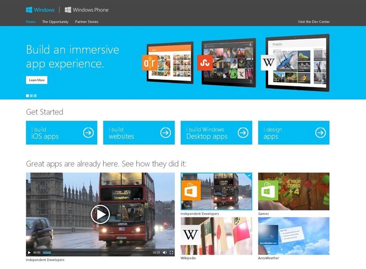Click the StumbleUpon app icon in banner
The image size is (366, 269).
pyautogui.click(x=206, y=62)
